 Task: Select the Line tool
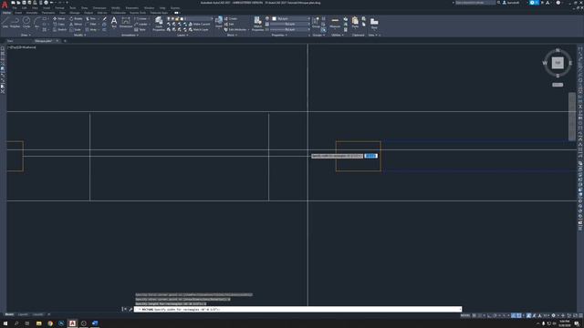[x=5, y=22]
